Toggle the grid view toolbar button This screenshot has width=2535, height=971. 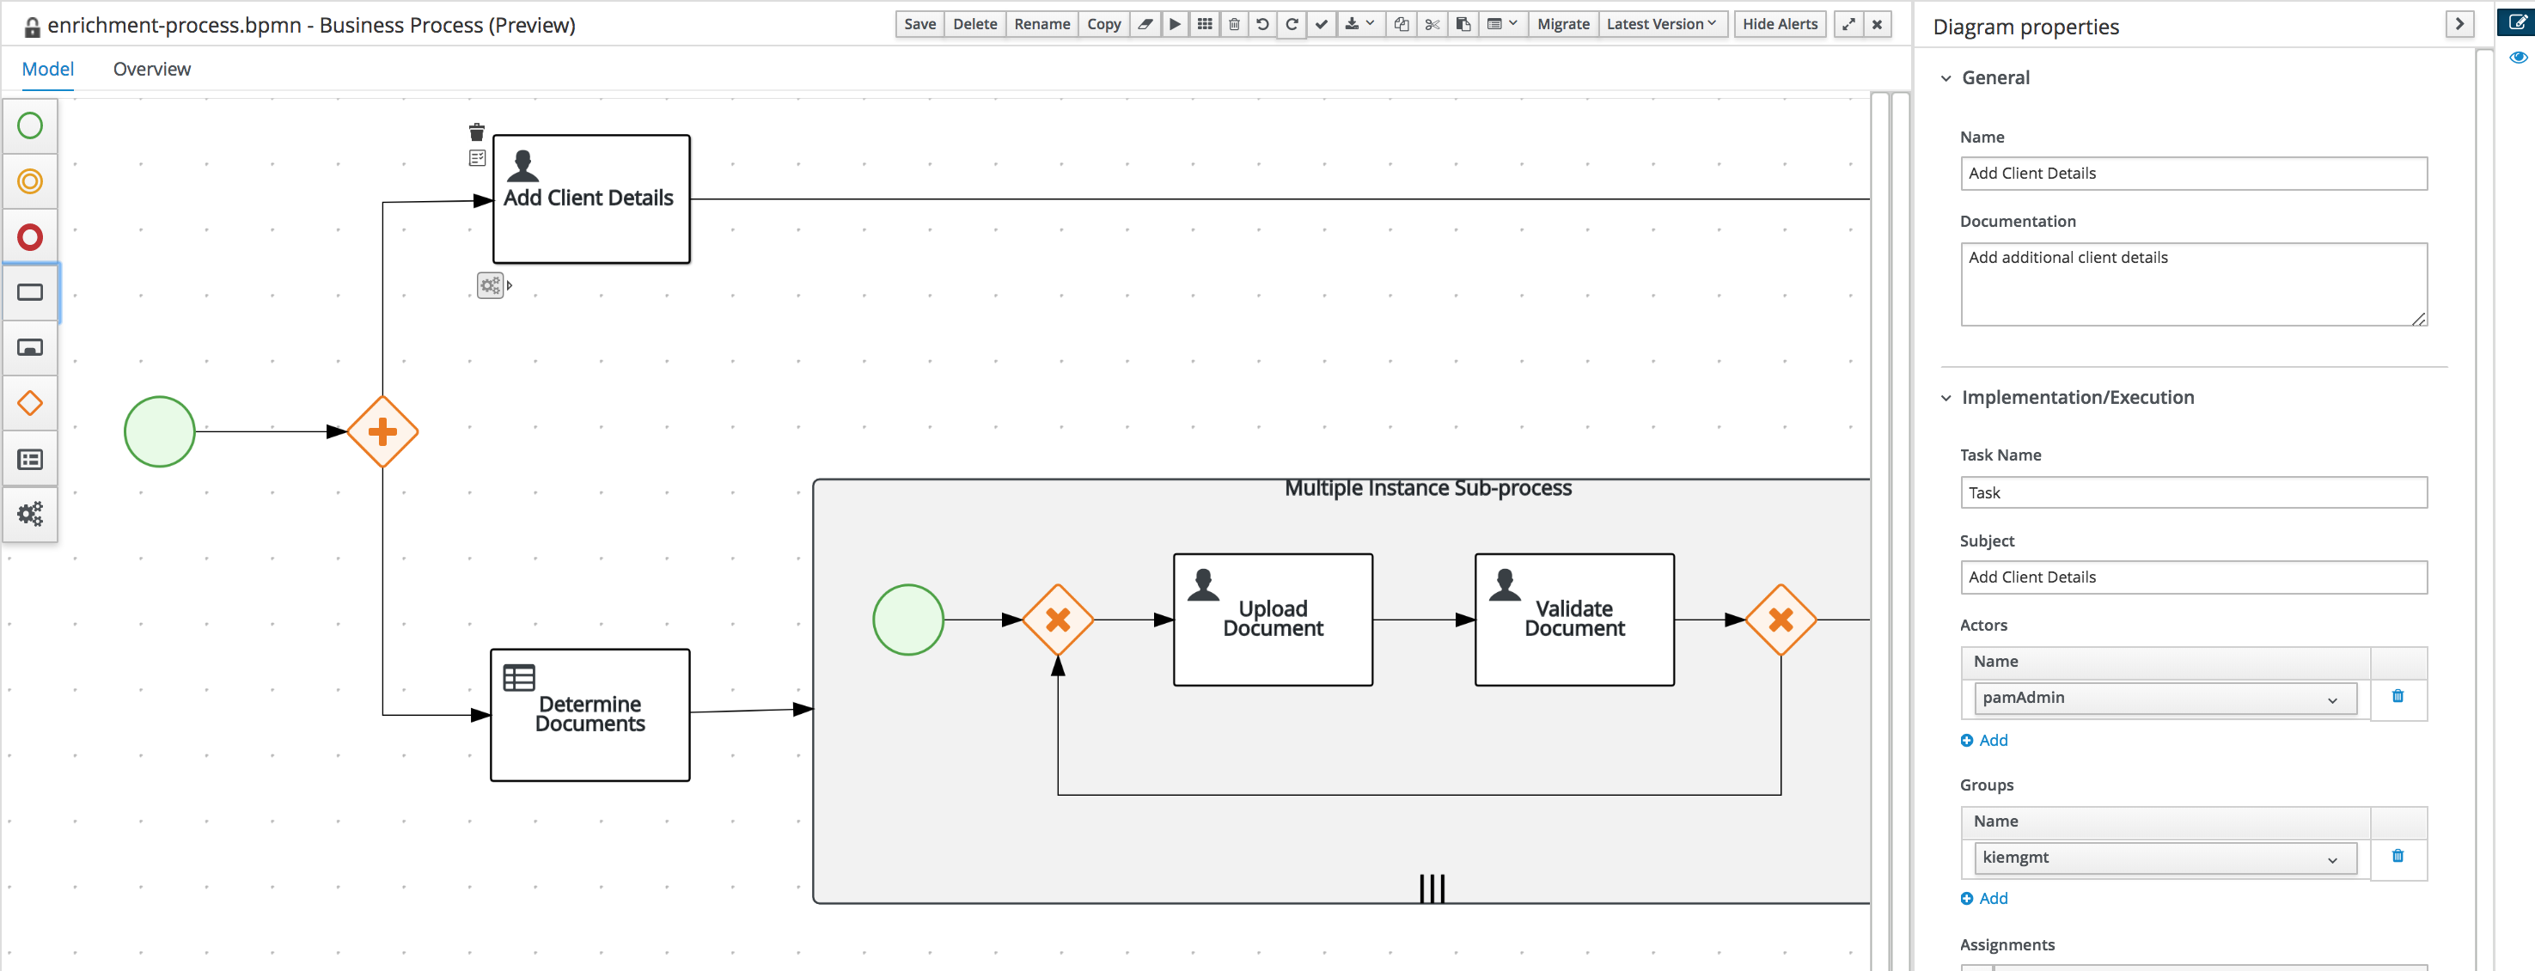click(x=1205, y=23)
